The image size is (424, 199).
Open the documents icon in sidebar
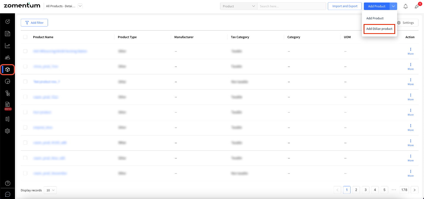[7, 34]
